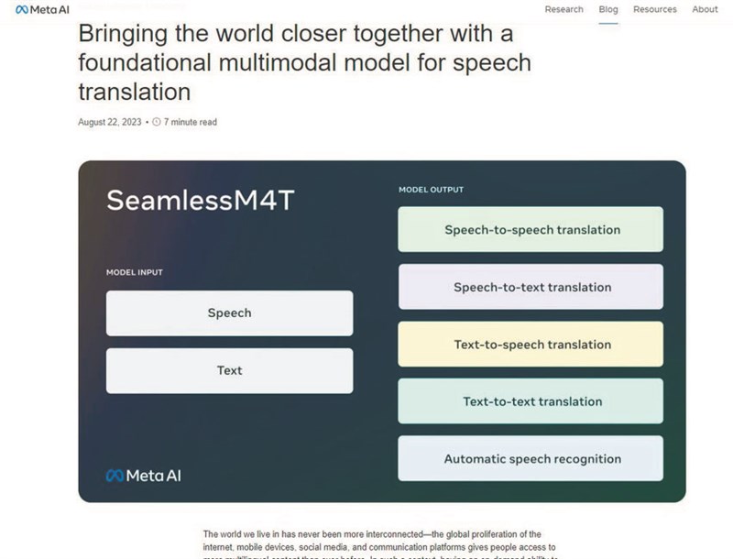Click the Meta AI logo inside the graphic
733x559 pixels.
pos(143,476)
